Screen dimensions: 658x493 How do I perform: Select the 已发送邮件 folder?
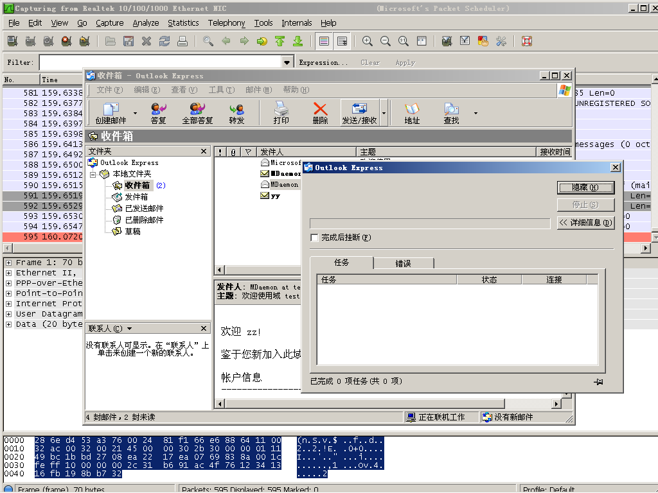tap(144, 209)
